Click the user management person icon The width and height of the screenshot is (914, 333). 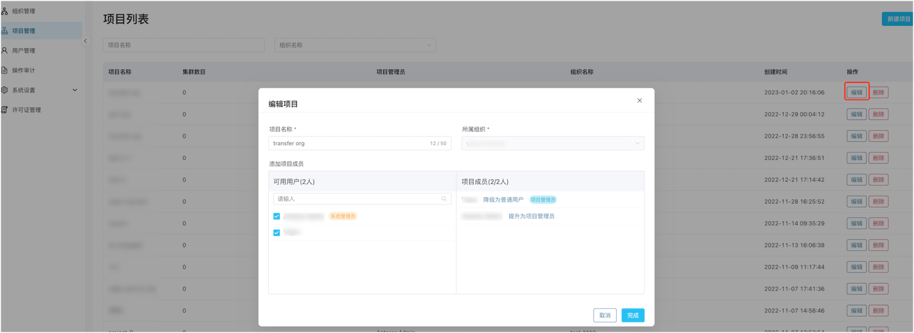click(x=4, y=50)
